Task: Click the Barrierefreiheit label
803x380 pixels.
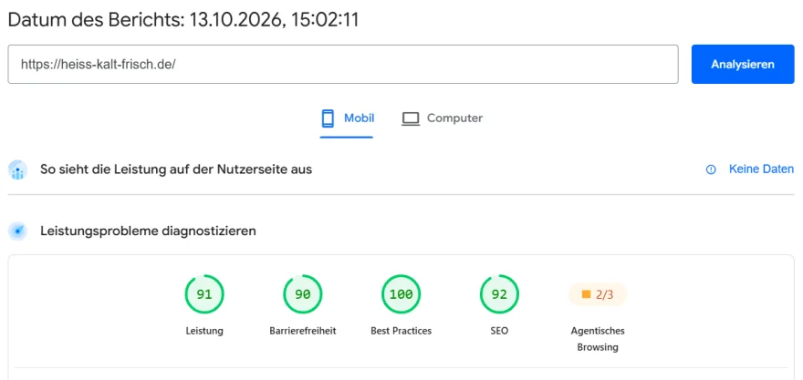Action: pos(303,331)
